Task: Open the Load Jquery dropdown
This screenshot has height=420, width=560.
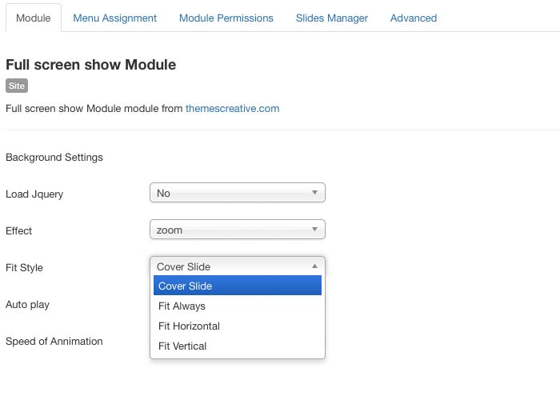Action: [237, 193]
